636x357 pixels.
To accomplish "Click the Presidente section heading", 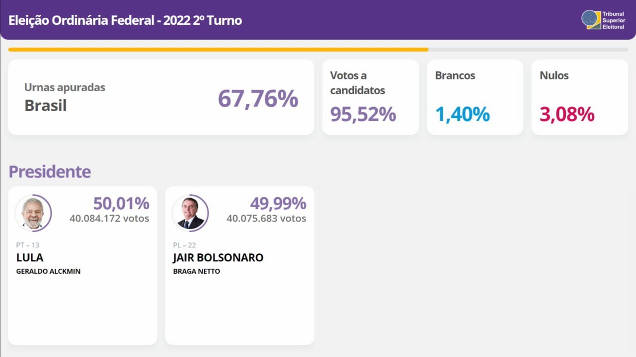I will pyautogui.click(x=50, y=172).
